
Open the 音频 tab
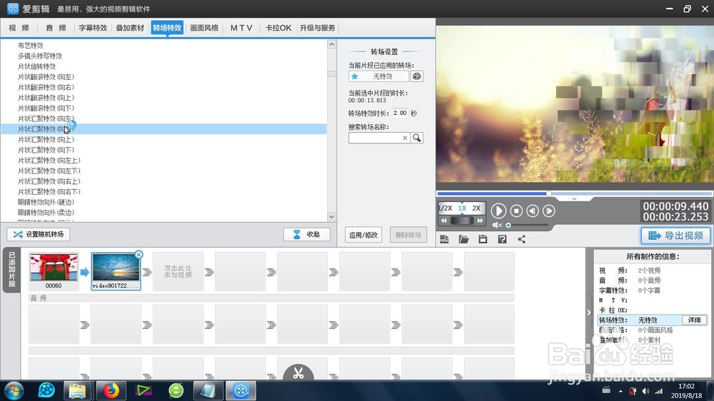tap(56, 28)
